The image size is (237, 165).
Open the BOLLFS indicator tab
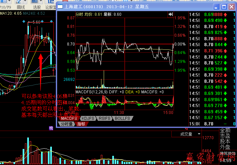click(122, 118)
